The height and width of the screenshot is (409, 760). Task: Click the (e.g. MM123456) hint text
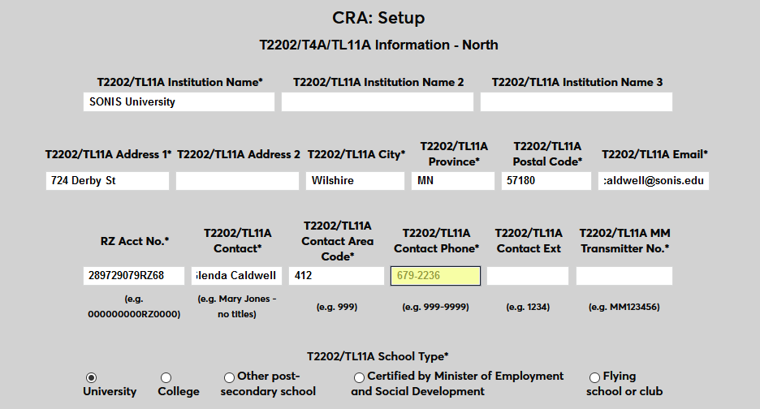pos(624,307)
